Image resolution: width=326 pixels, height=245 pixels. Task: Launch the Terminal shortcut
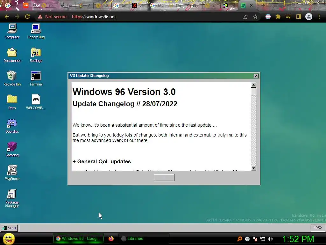point(36,78)
